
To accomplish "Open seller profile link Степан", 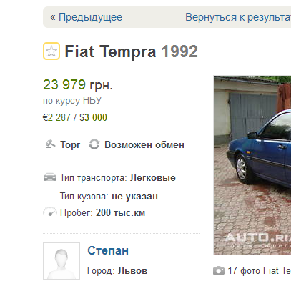I will 108,250.
